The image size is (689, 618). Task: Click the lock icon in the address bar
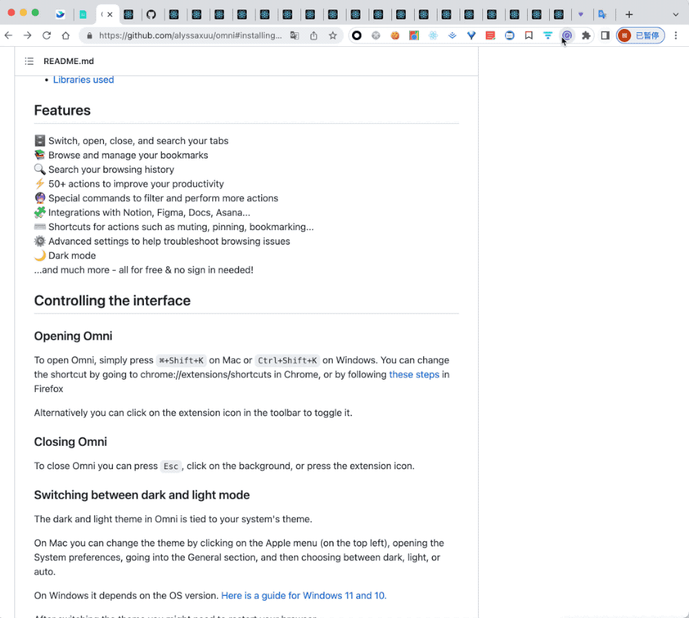[90, 36]
